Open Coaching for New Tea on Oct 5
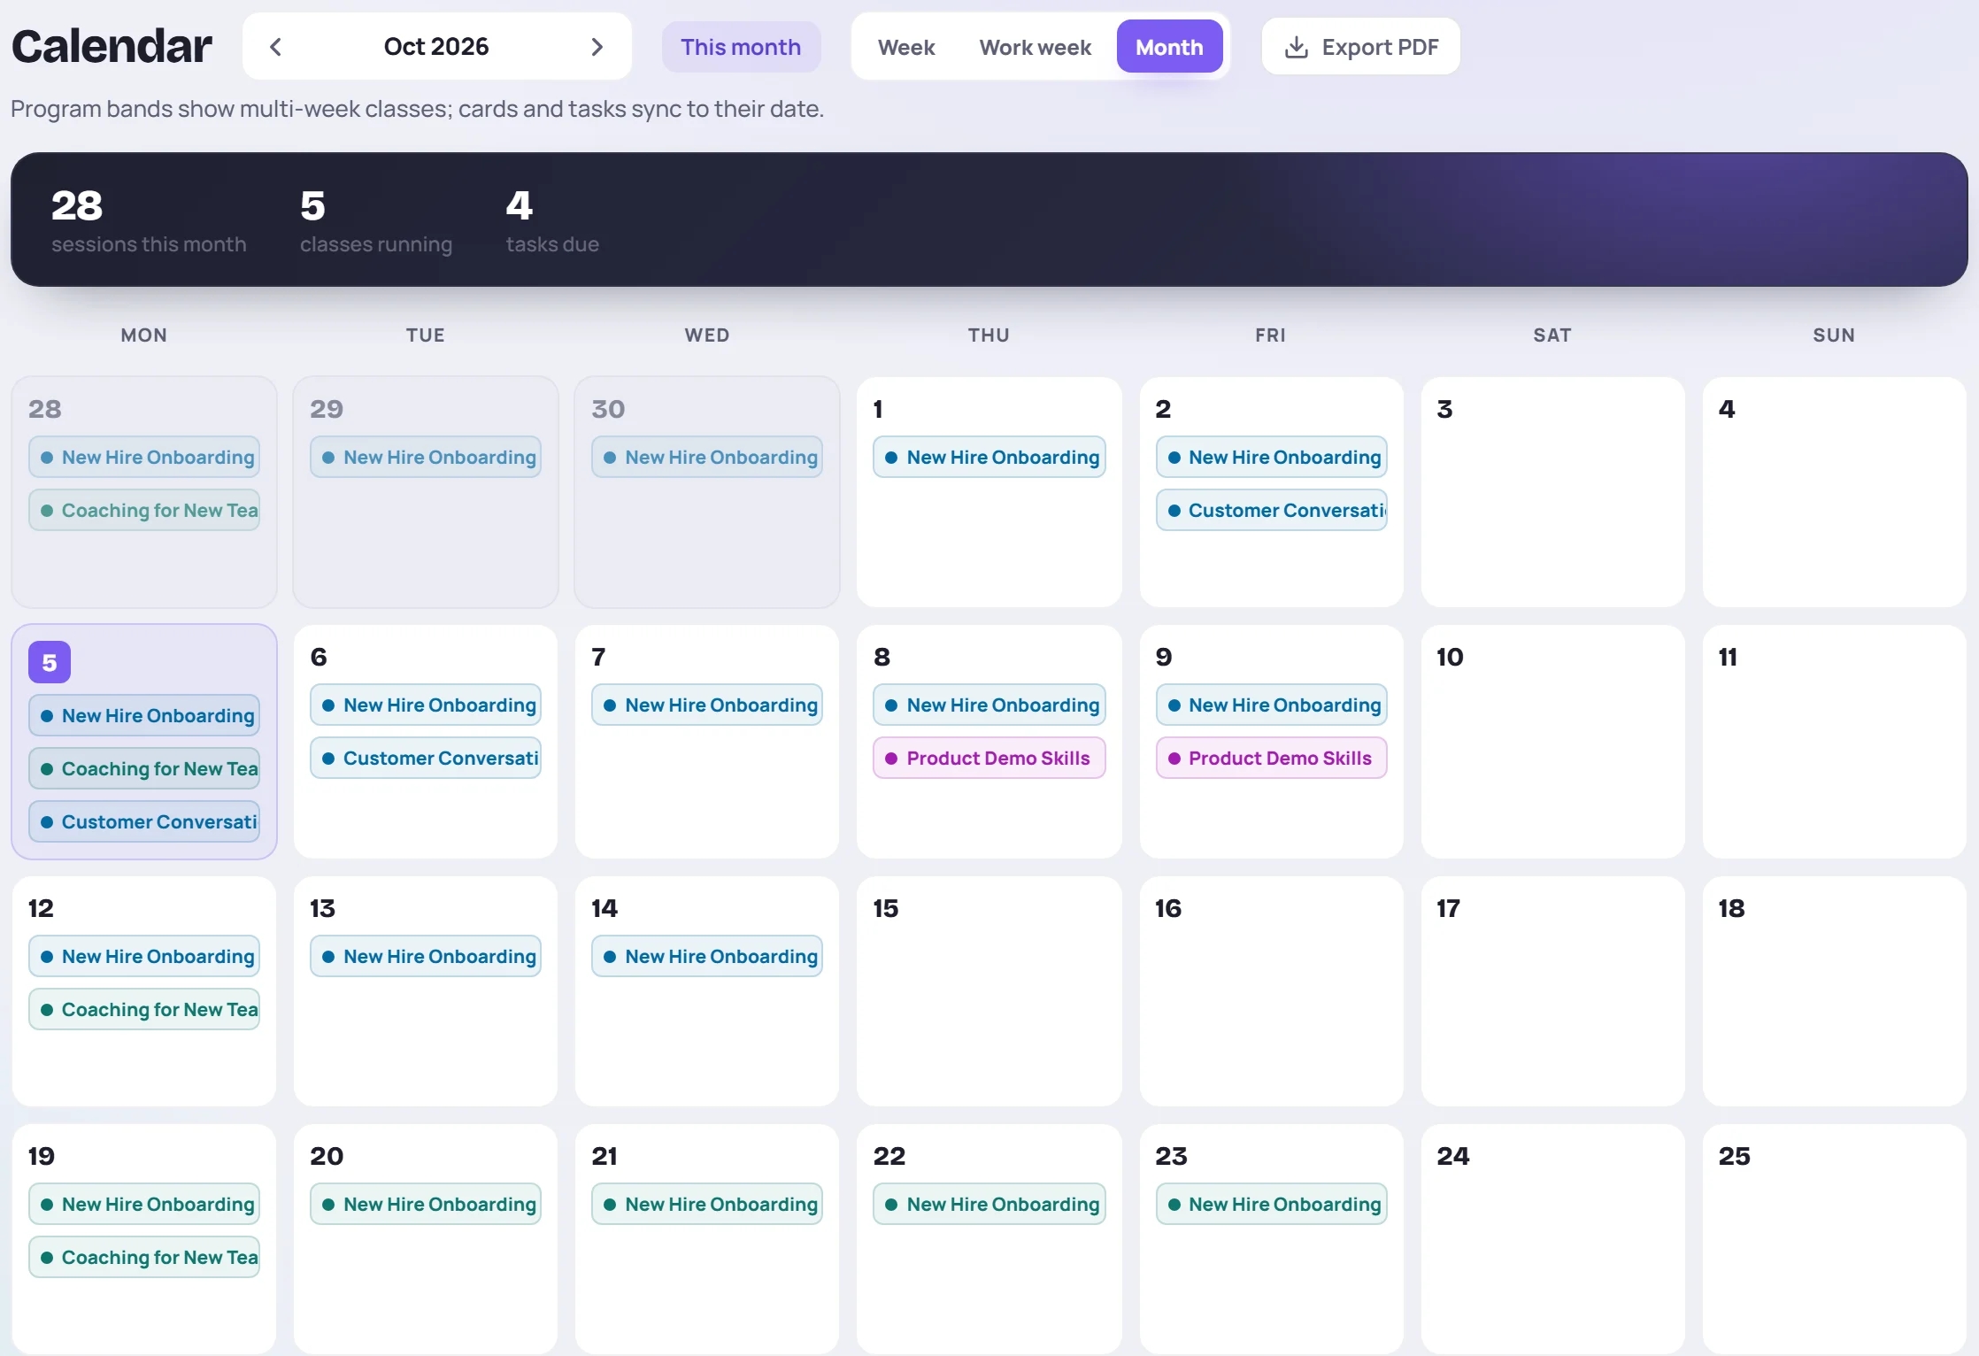The width and height of the screenshot is (1979, 1356). click(144, 768)
